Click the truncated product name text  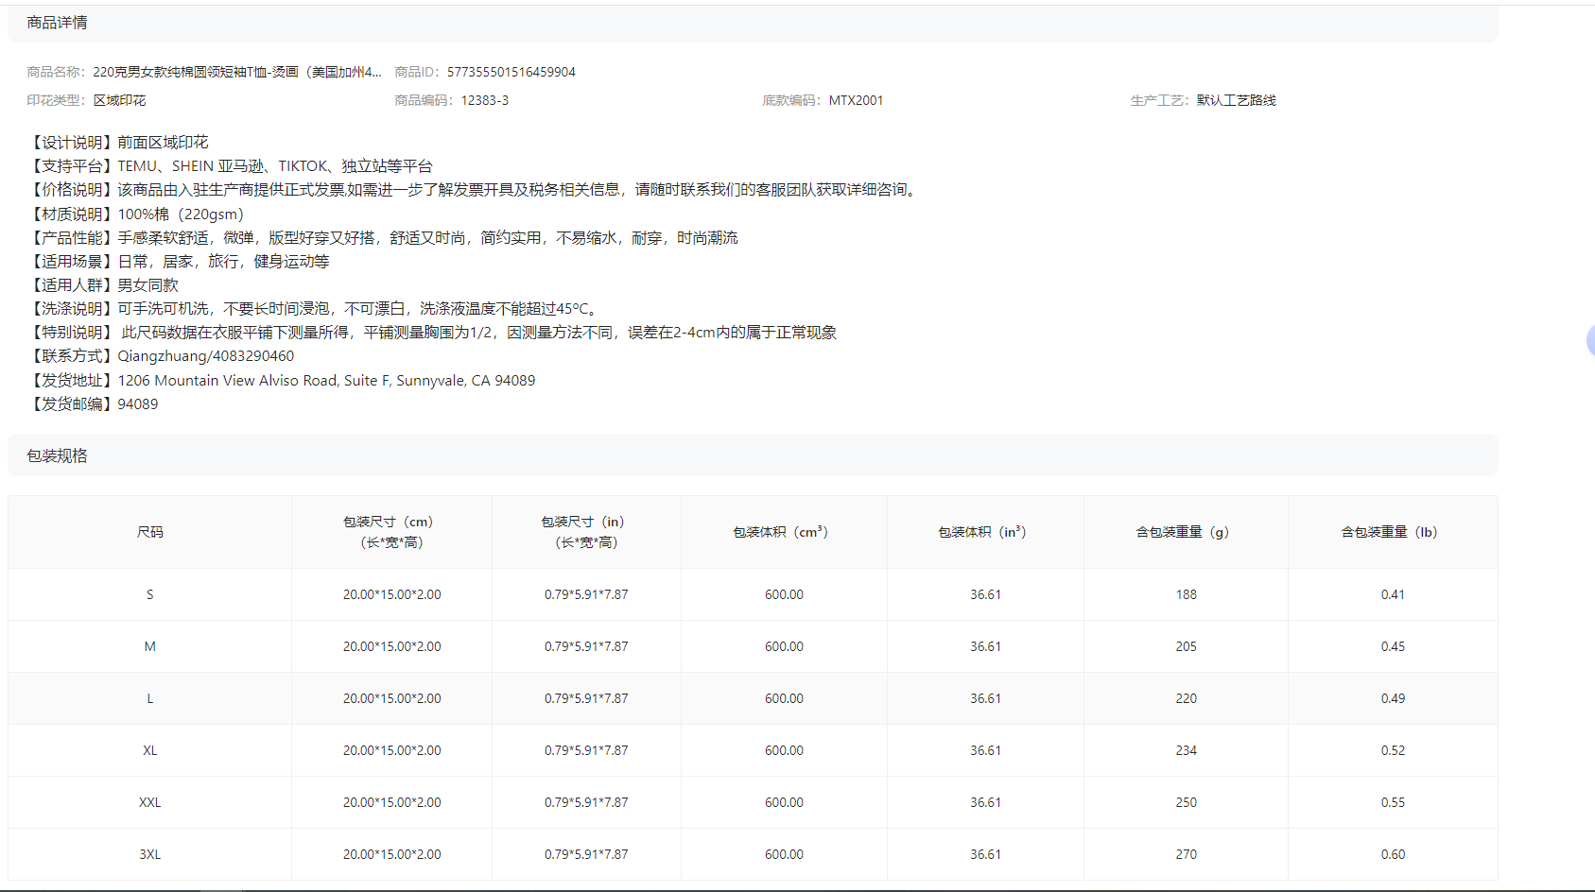click(236, 72)
